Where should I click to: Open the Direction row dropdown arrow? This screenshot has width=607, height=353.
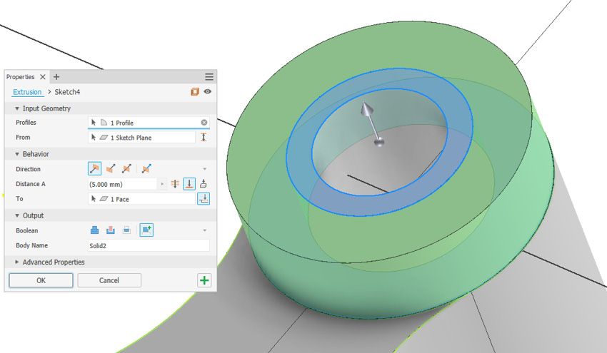click(205, 169)
